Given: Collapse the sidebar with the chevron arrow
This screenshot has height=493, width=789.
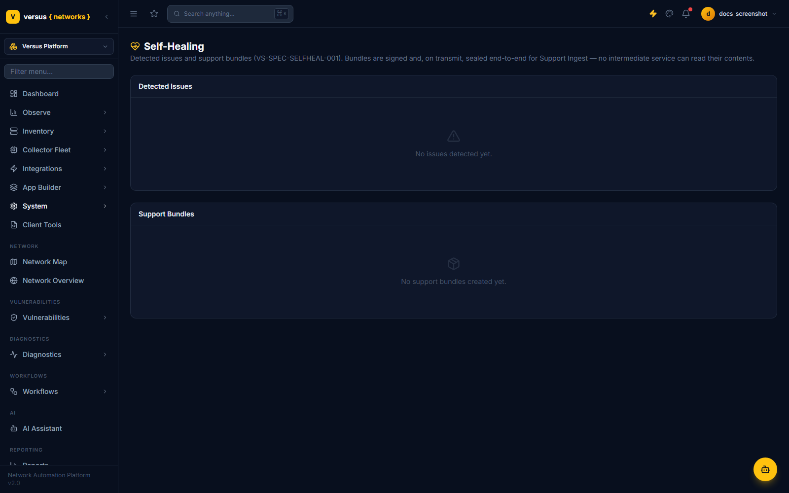Looking at the screenshot, I should [107, 17].
